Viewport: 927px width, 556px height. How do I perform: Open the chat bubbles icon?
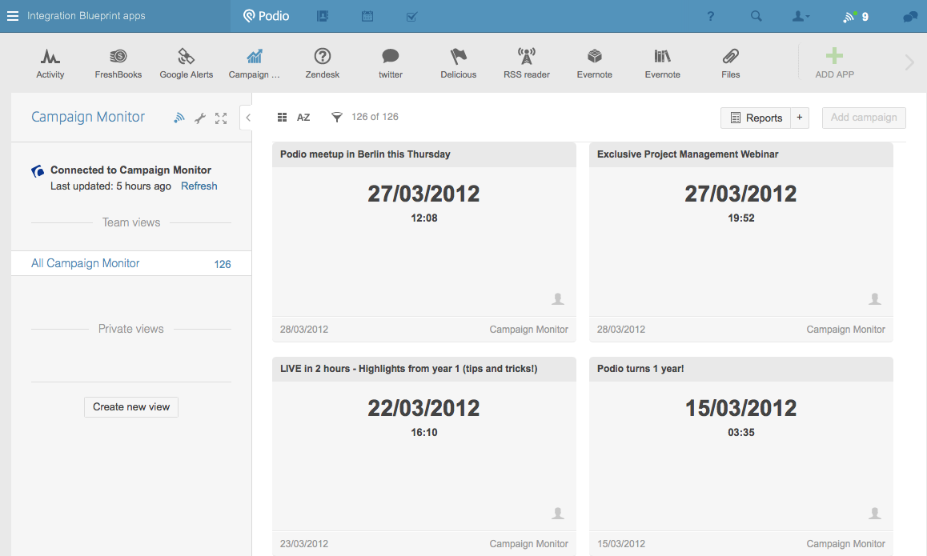coord(910,17)
